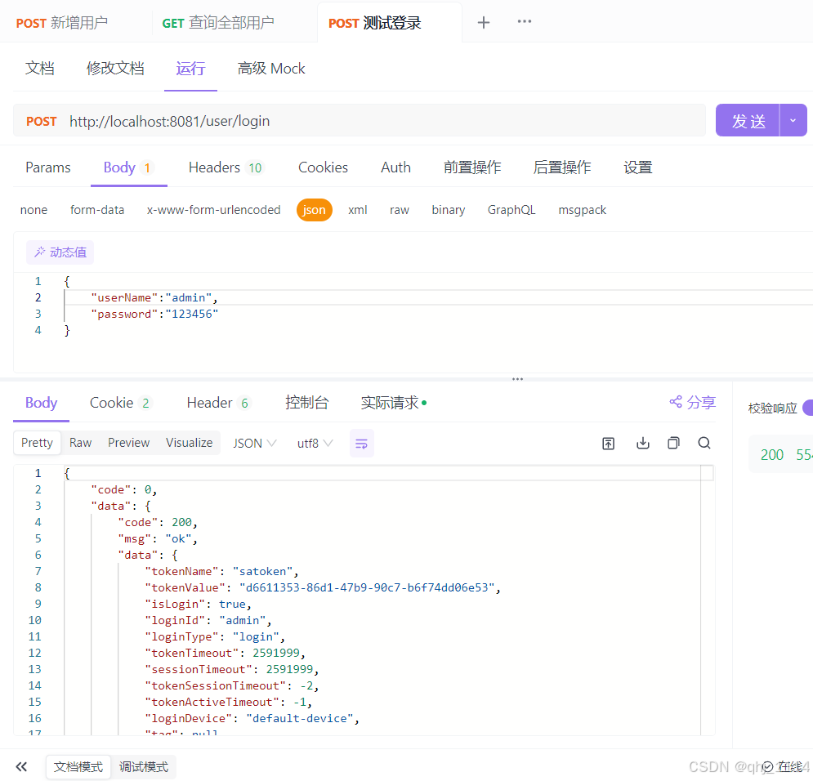
Task: Open the 后置操作 tab
Action: [x=562, y=167]
